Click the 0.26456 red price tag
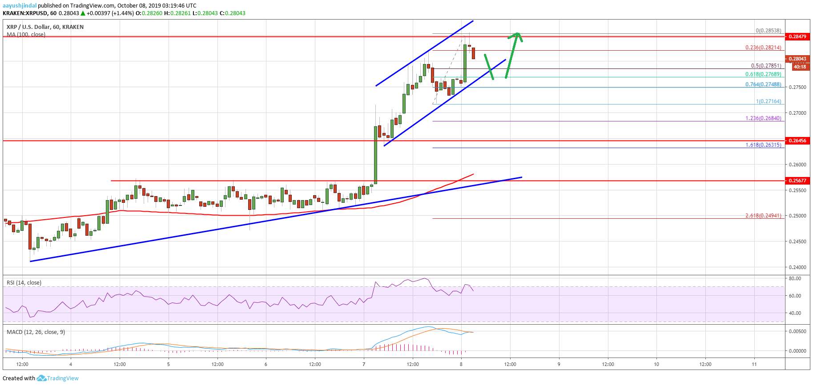Image resolution: width=813 pixels, height=386 pixels. [x=797, y=141]
